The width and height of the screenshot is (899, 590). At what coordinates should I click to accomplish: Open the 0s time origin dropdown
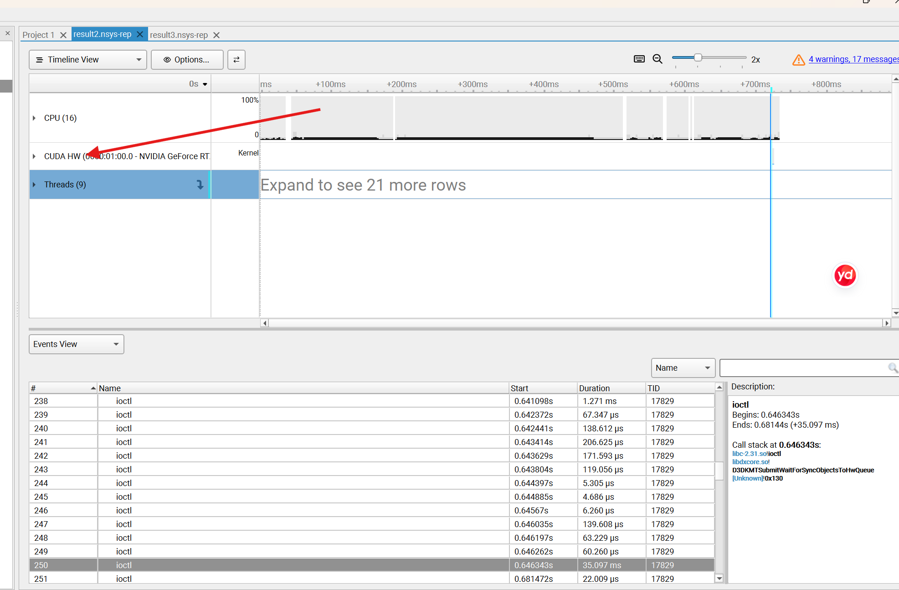click(x=198, y=84)
